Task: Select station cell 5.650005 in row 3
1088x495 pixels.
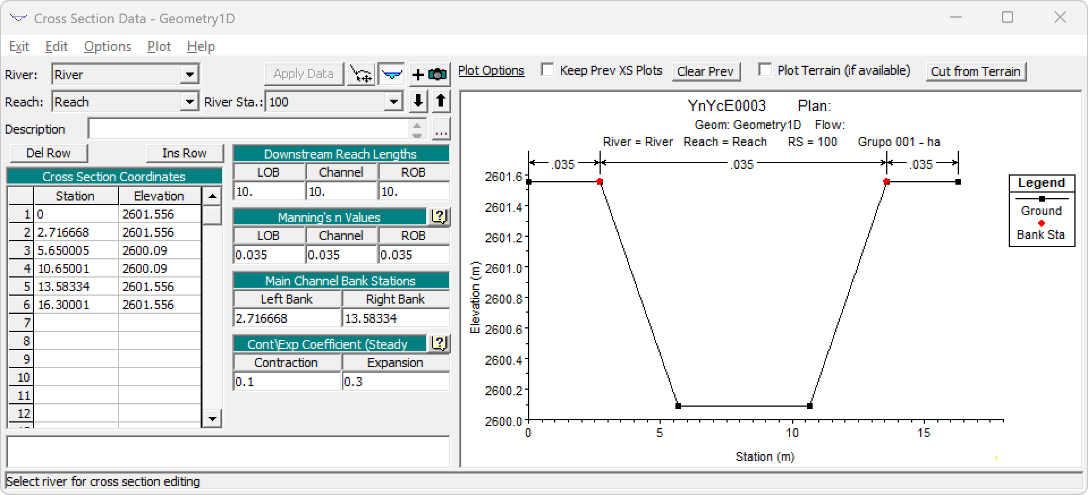Action: (x=76, y=250)
